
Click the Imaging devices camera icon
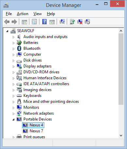click(x=19, y=90)
